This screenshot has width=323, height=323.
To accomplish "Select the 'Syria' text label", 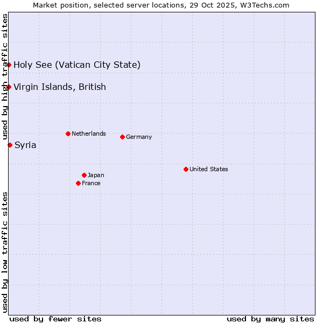I will (x=25, y=145).
